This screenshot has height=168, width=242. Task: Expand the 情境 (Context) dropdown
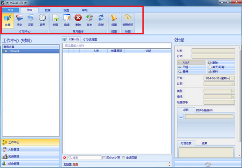tap(233, 97)
